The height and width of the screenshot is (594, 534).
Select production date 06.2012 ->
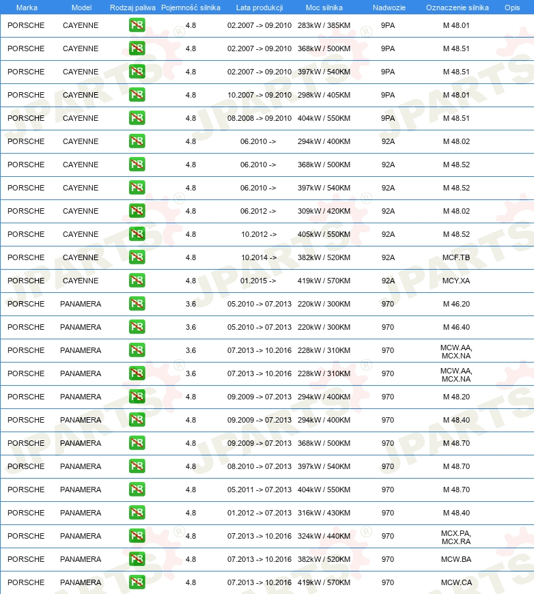(x=258, y=211)
